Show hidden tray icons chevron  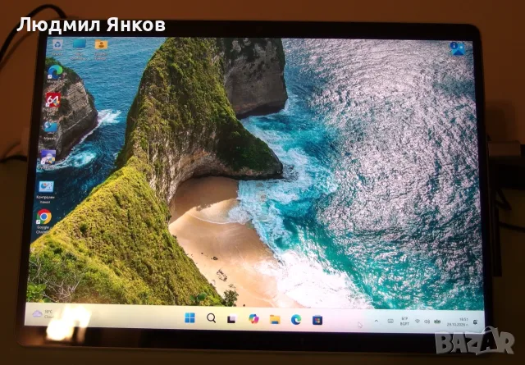pos(376,321)
